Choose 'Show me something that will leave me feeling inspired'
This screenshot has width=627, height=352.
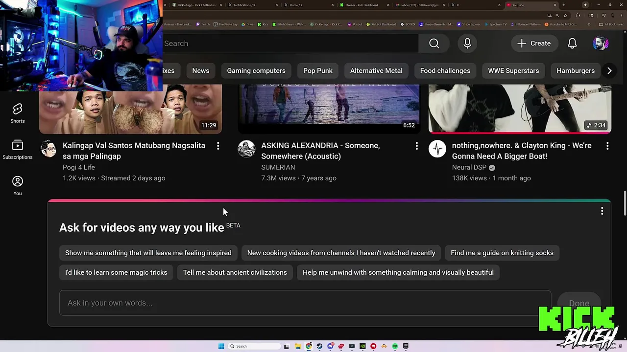click(148, 253)
